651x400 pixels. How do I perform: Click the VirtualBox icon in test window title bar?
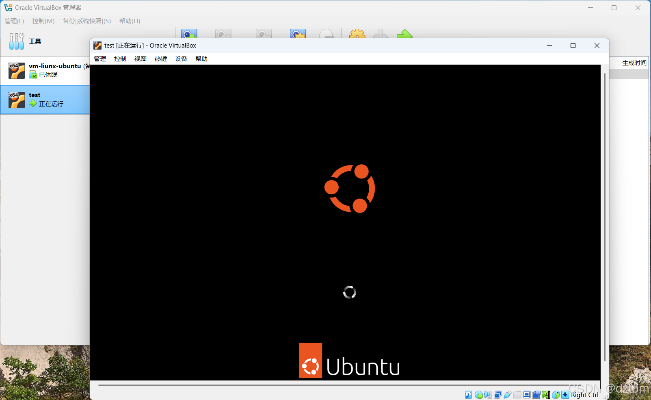tap(97, 46)
